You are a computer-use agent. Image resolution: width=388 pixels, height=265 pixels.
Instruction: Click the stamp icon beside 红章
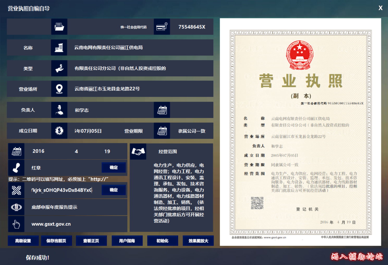[16, 168]
